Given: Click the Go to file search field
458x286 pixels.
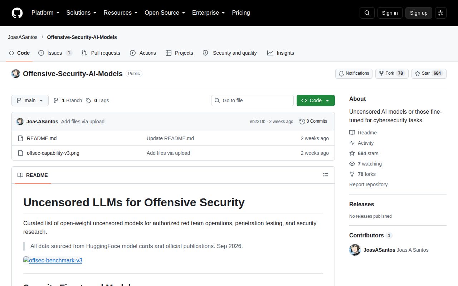Looking at the screenshot, I should [252, 100].
